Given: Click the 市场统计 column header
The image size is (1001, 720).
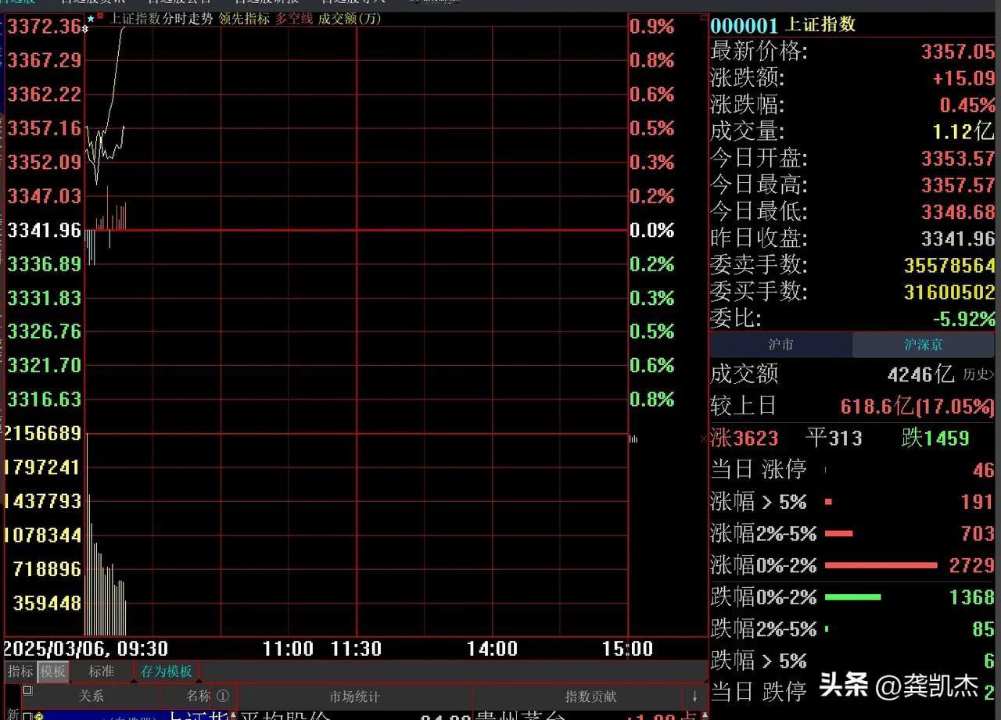Looking at the screenshot, I should [x=354, y=697].
